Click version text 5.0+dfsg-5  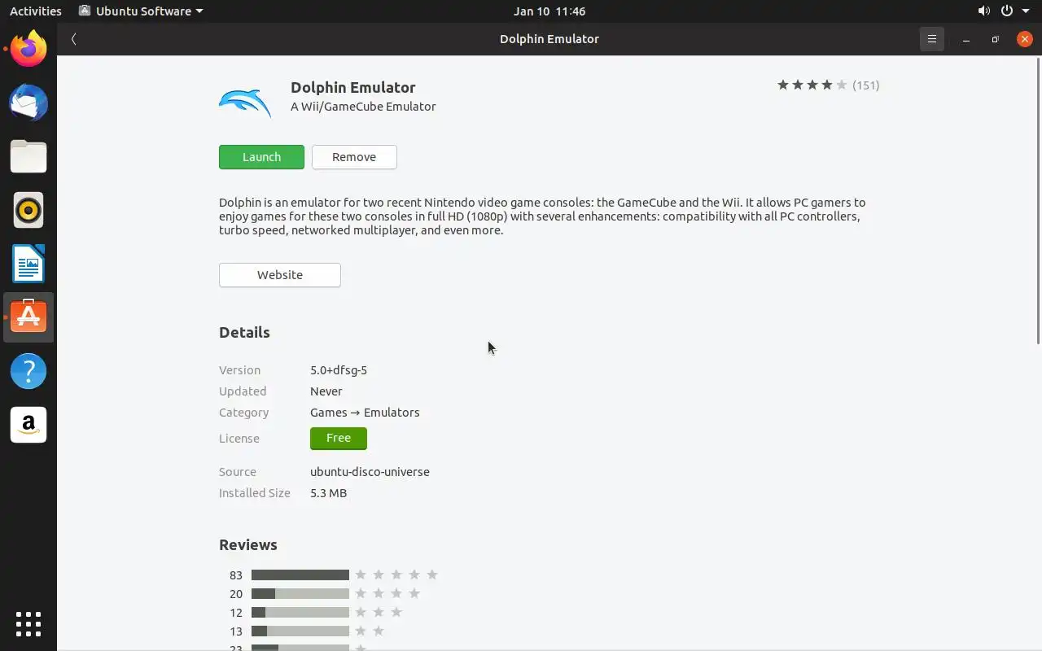point(339,370)
